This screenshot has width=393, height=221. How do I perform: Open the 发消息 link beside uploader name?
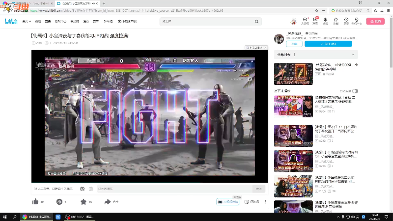tap(311, 33)
